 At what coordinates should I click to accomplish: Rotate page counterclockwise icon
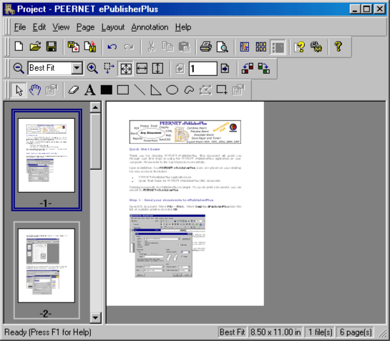pos(248,68)
